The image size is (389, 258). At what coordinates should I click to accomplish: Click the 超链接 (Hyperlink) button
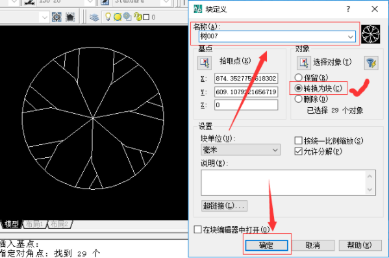tap(224, 206)
